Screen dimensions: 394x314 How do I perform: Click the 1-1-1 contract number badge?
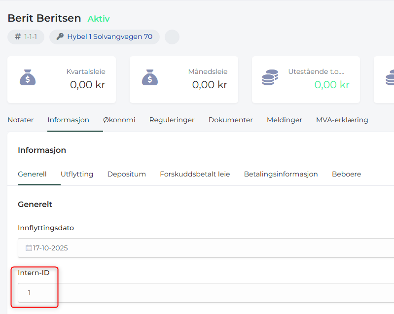(26, 37)
